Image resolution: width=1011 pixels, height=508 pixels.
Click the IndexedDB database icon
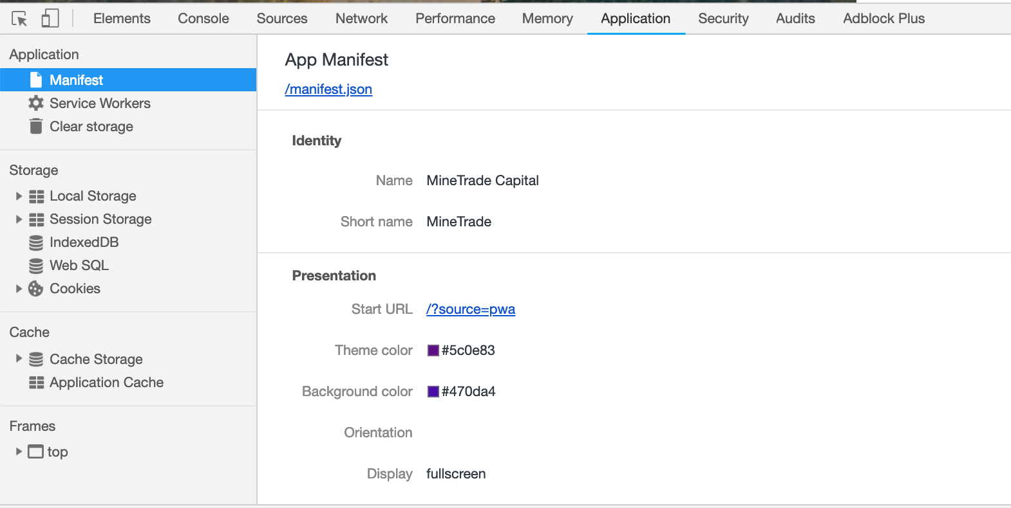point(36,242)
